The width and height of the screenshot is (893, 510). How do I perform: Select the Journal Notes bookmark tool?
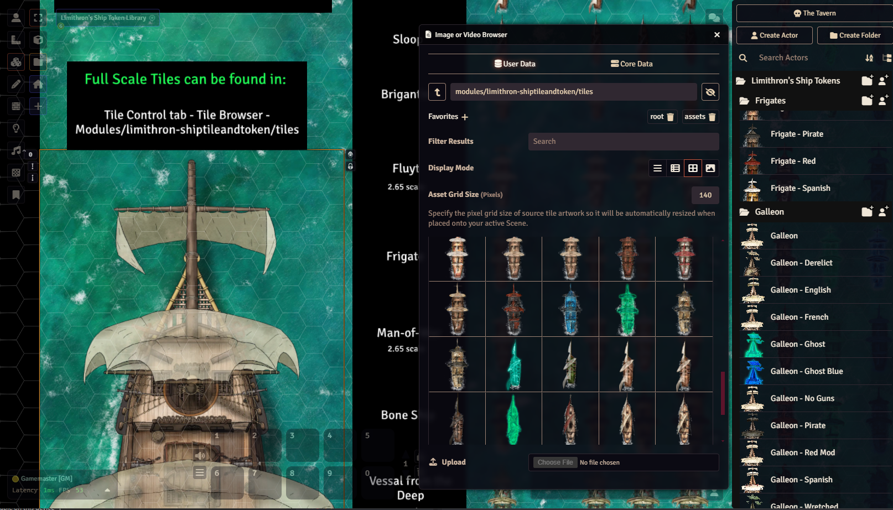(x=16, y=195)
